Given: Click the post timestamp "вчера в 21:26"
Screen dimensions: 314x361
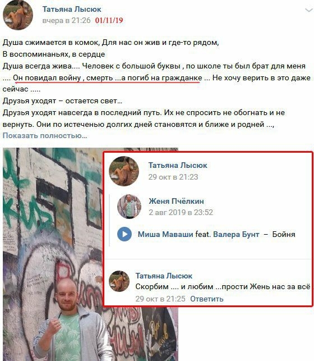Looking at the screenshot, I should click(66, 20).
